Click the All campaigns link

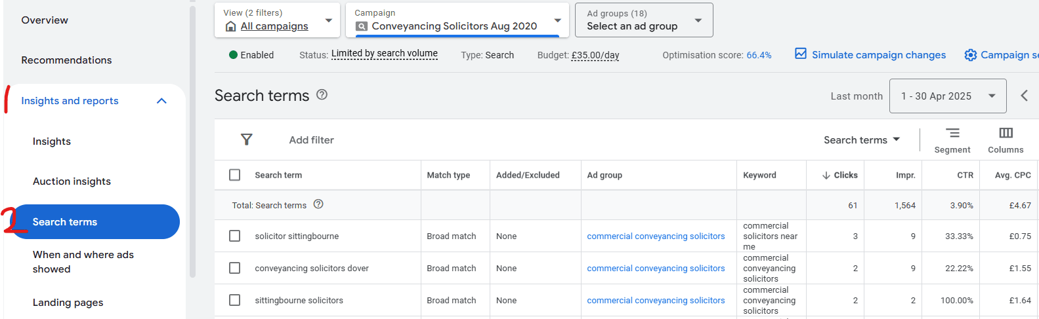(x=274, y=26)
